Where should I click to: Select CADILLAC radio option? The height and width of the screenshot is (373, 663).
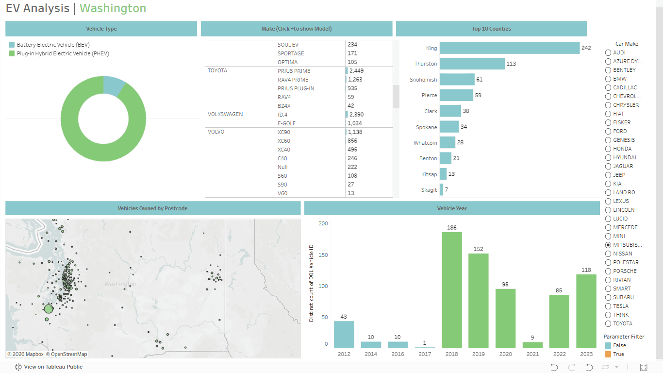coord(608,87)
